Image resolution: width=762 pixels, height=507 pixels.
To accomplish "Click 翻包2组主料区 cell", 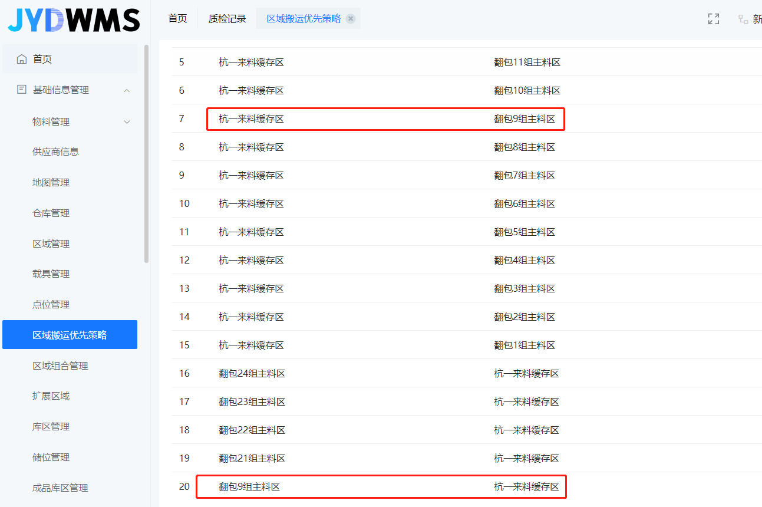I will click(525, 317).
